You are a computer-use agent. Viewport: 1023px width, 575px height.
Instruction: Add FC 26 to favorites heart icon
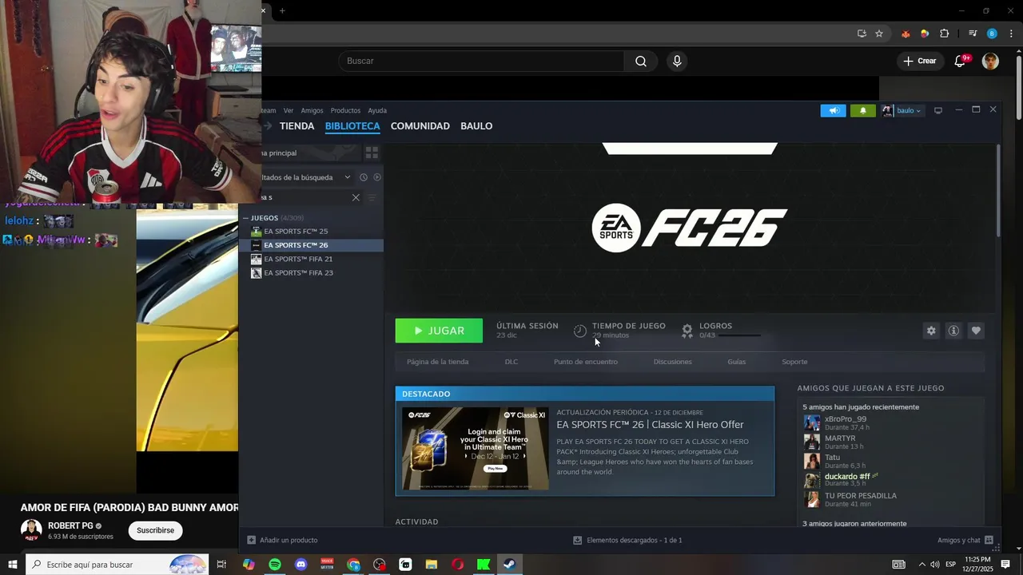(976, 331)
